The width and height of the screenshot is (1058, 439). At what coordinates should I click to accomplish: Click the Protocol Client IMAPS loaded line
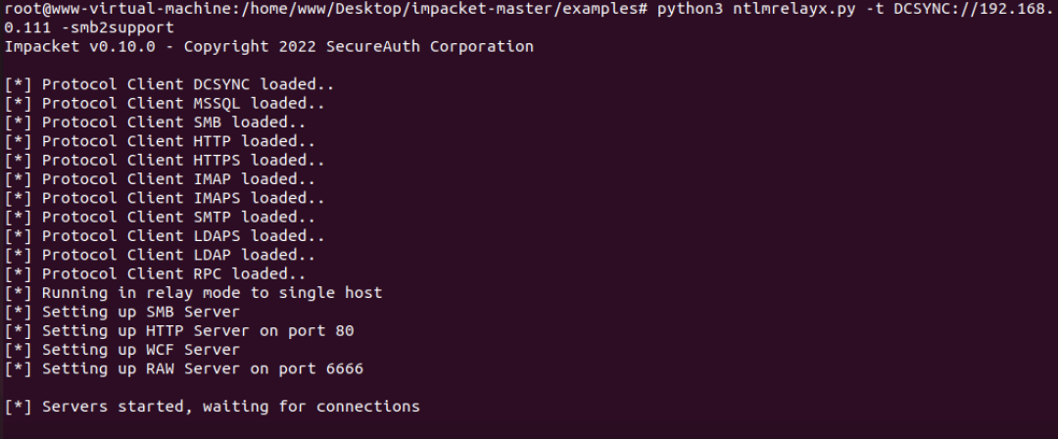[165, 199]
